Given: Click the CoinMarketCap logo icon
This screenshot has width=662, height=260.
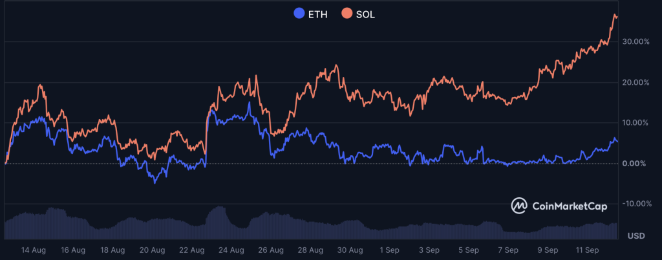Looking at the screenshot, I should [519, 206].
